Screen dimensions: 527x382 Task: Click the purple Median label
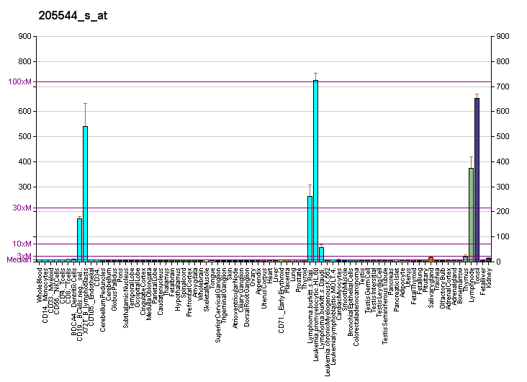19,259
